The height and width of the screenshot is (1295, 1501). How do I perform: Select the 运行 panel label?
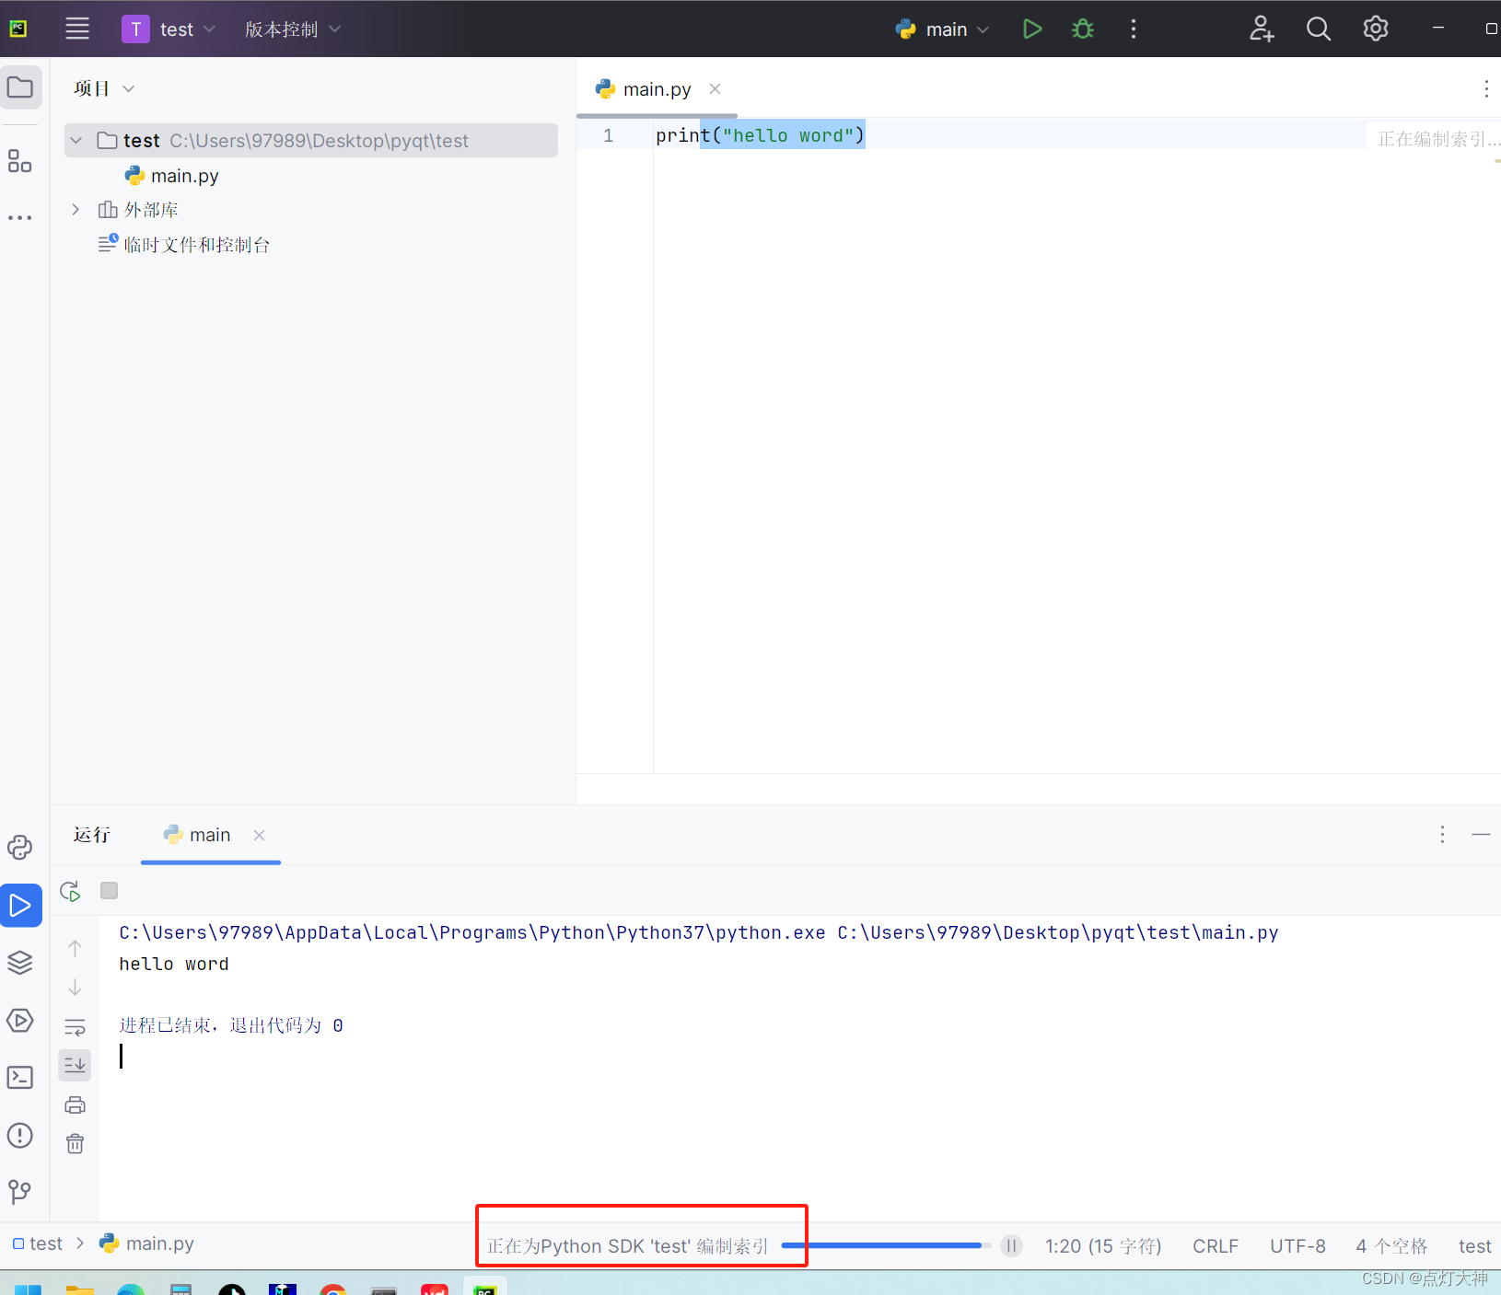tap(92, 835)
